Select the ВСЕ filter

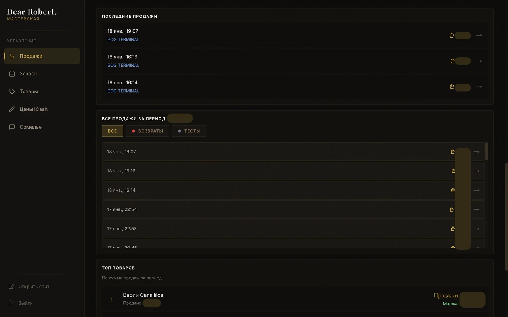[x=112, y=131]
